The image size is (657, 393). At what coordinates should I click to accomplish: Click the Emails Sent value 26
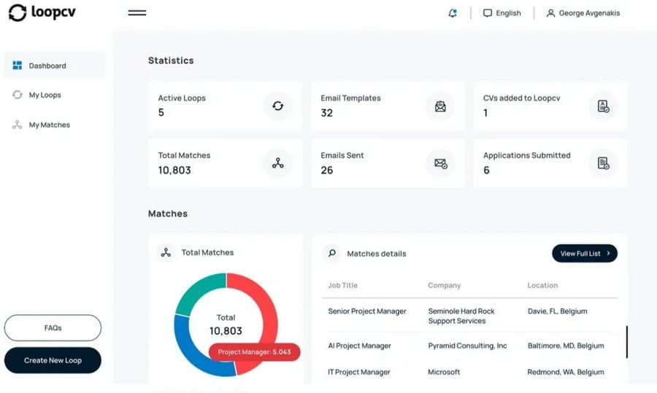point(327,170)
